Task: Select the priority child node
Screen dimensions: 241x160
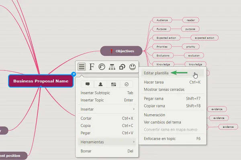Action: coord(190,47)
